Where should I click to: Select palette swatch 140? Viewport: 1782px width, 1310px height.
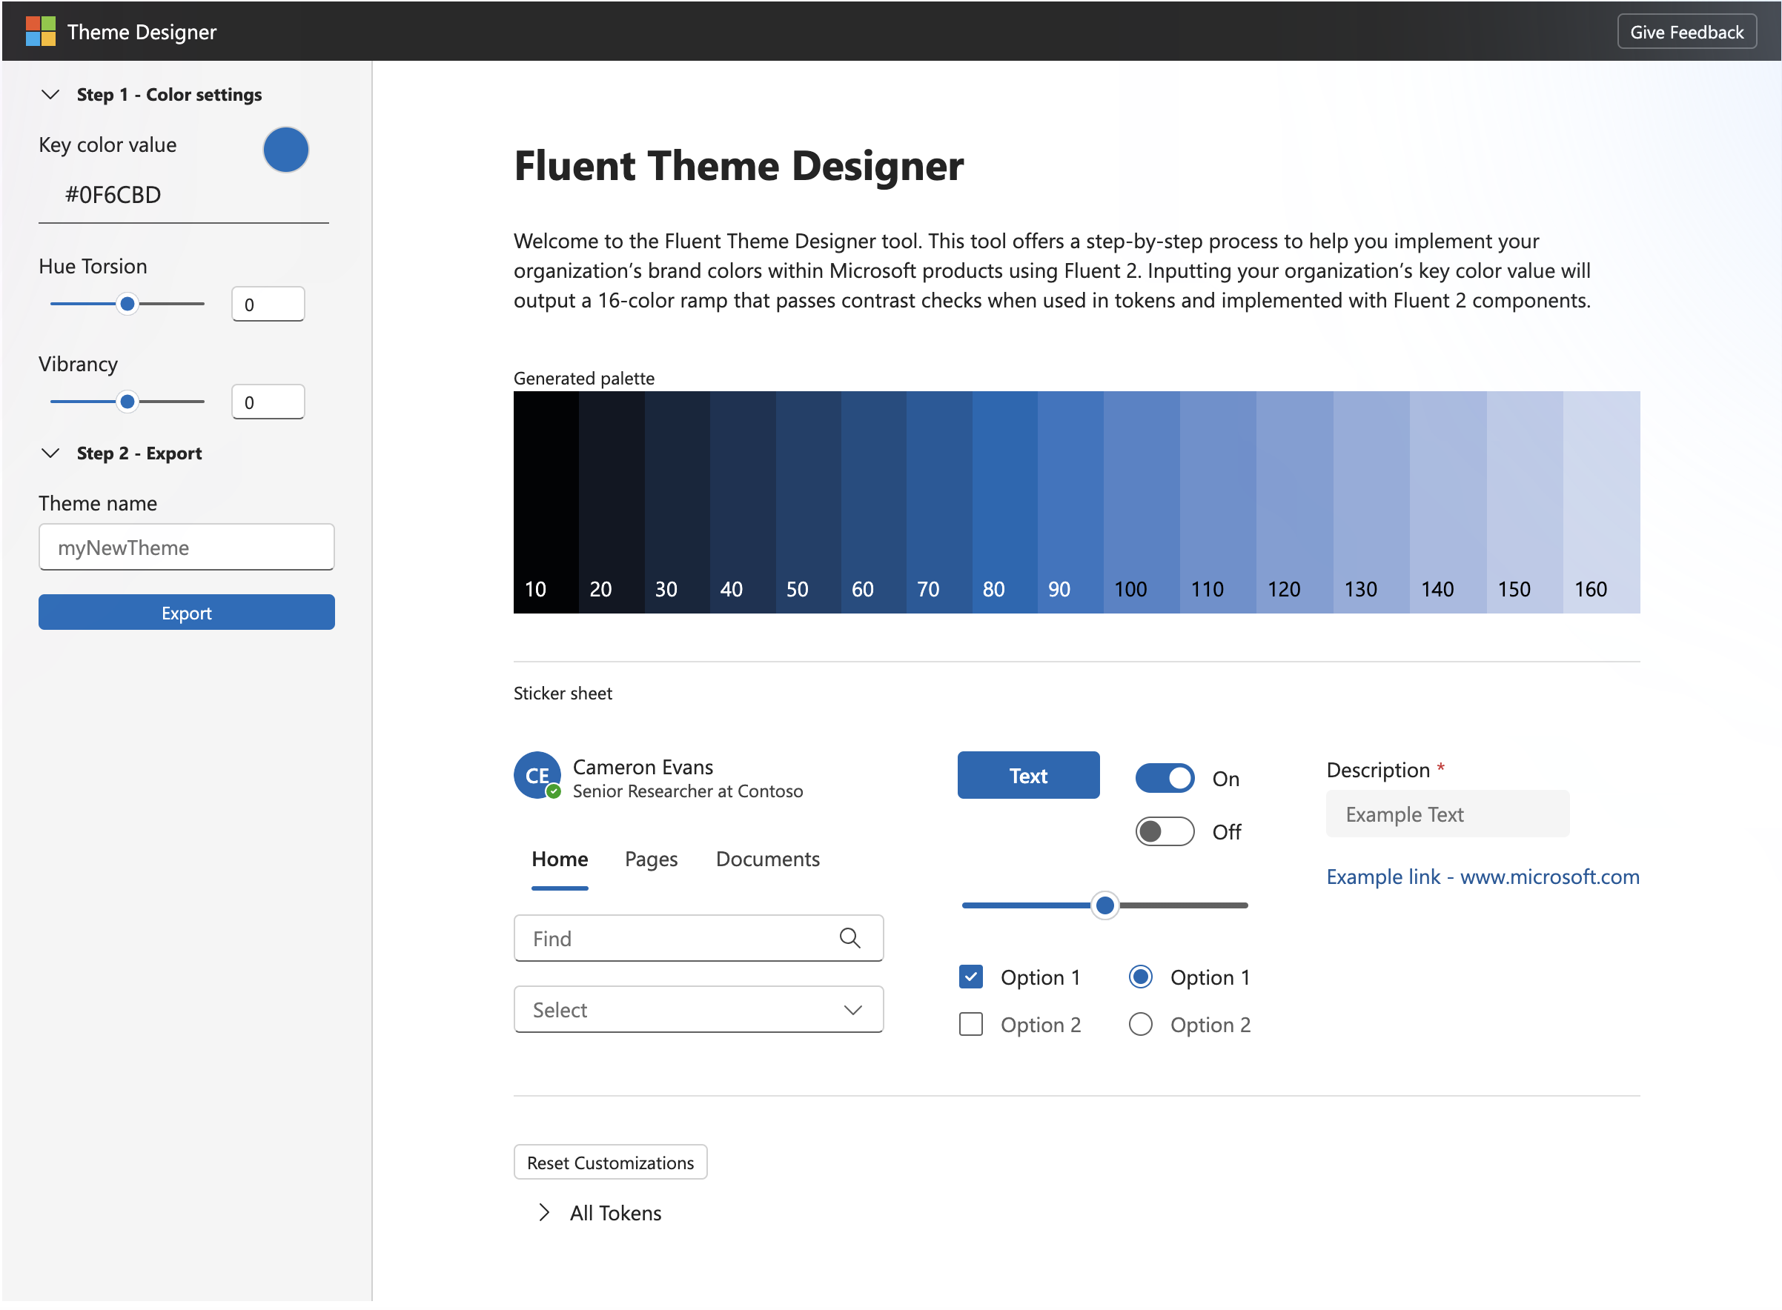(1448, 502)
